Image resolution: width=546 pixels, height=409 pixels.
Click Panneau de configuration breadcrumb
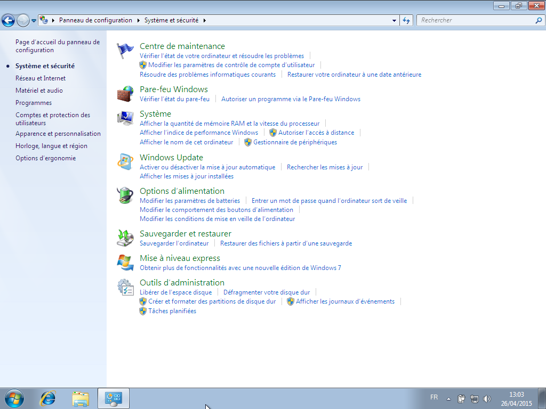coord(95,20)
